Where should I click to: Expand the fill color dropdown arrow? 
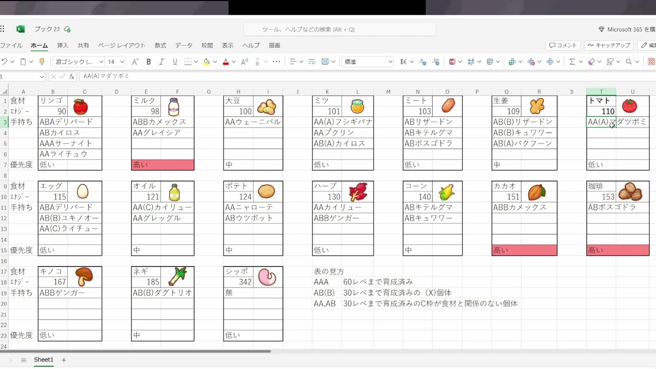215,61
